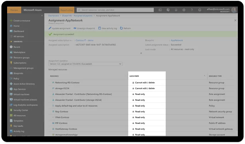Open PIP-Contoso resource

coord(61,123)
